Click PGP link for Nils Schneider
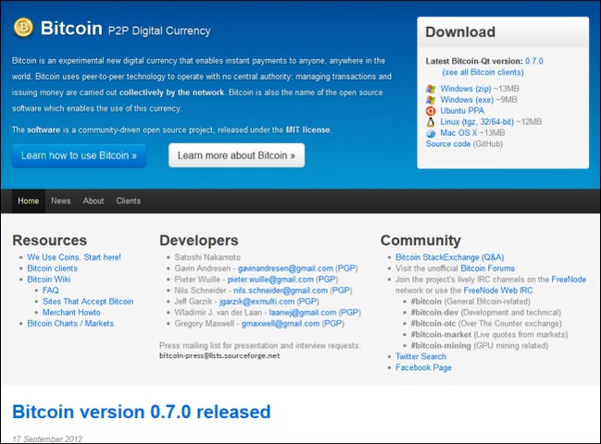 [341, 290]
